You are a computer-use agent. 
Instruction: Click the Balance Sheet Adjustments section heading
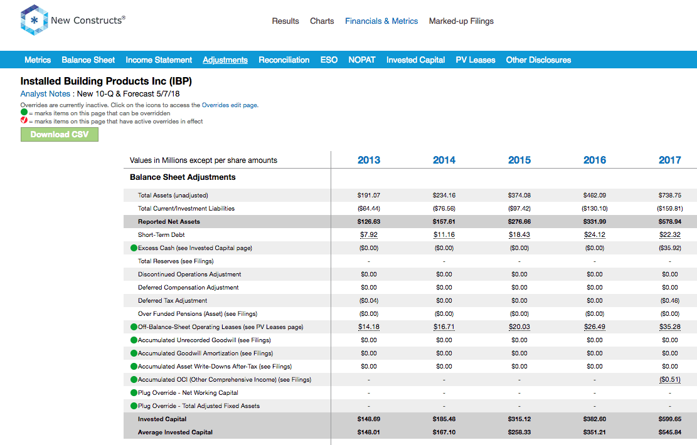tap(183, 177)
